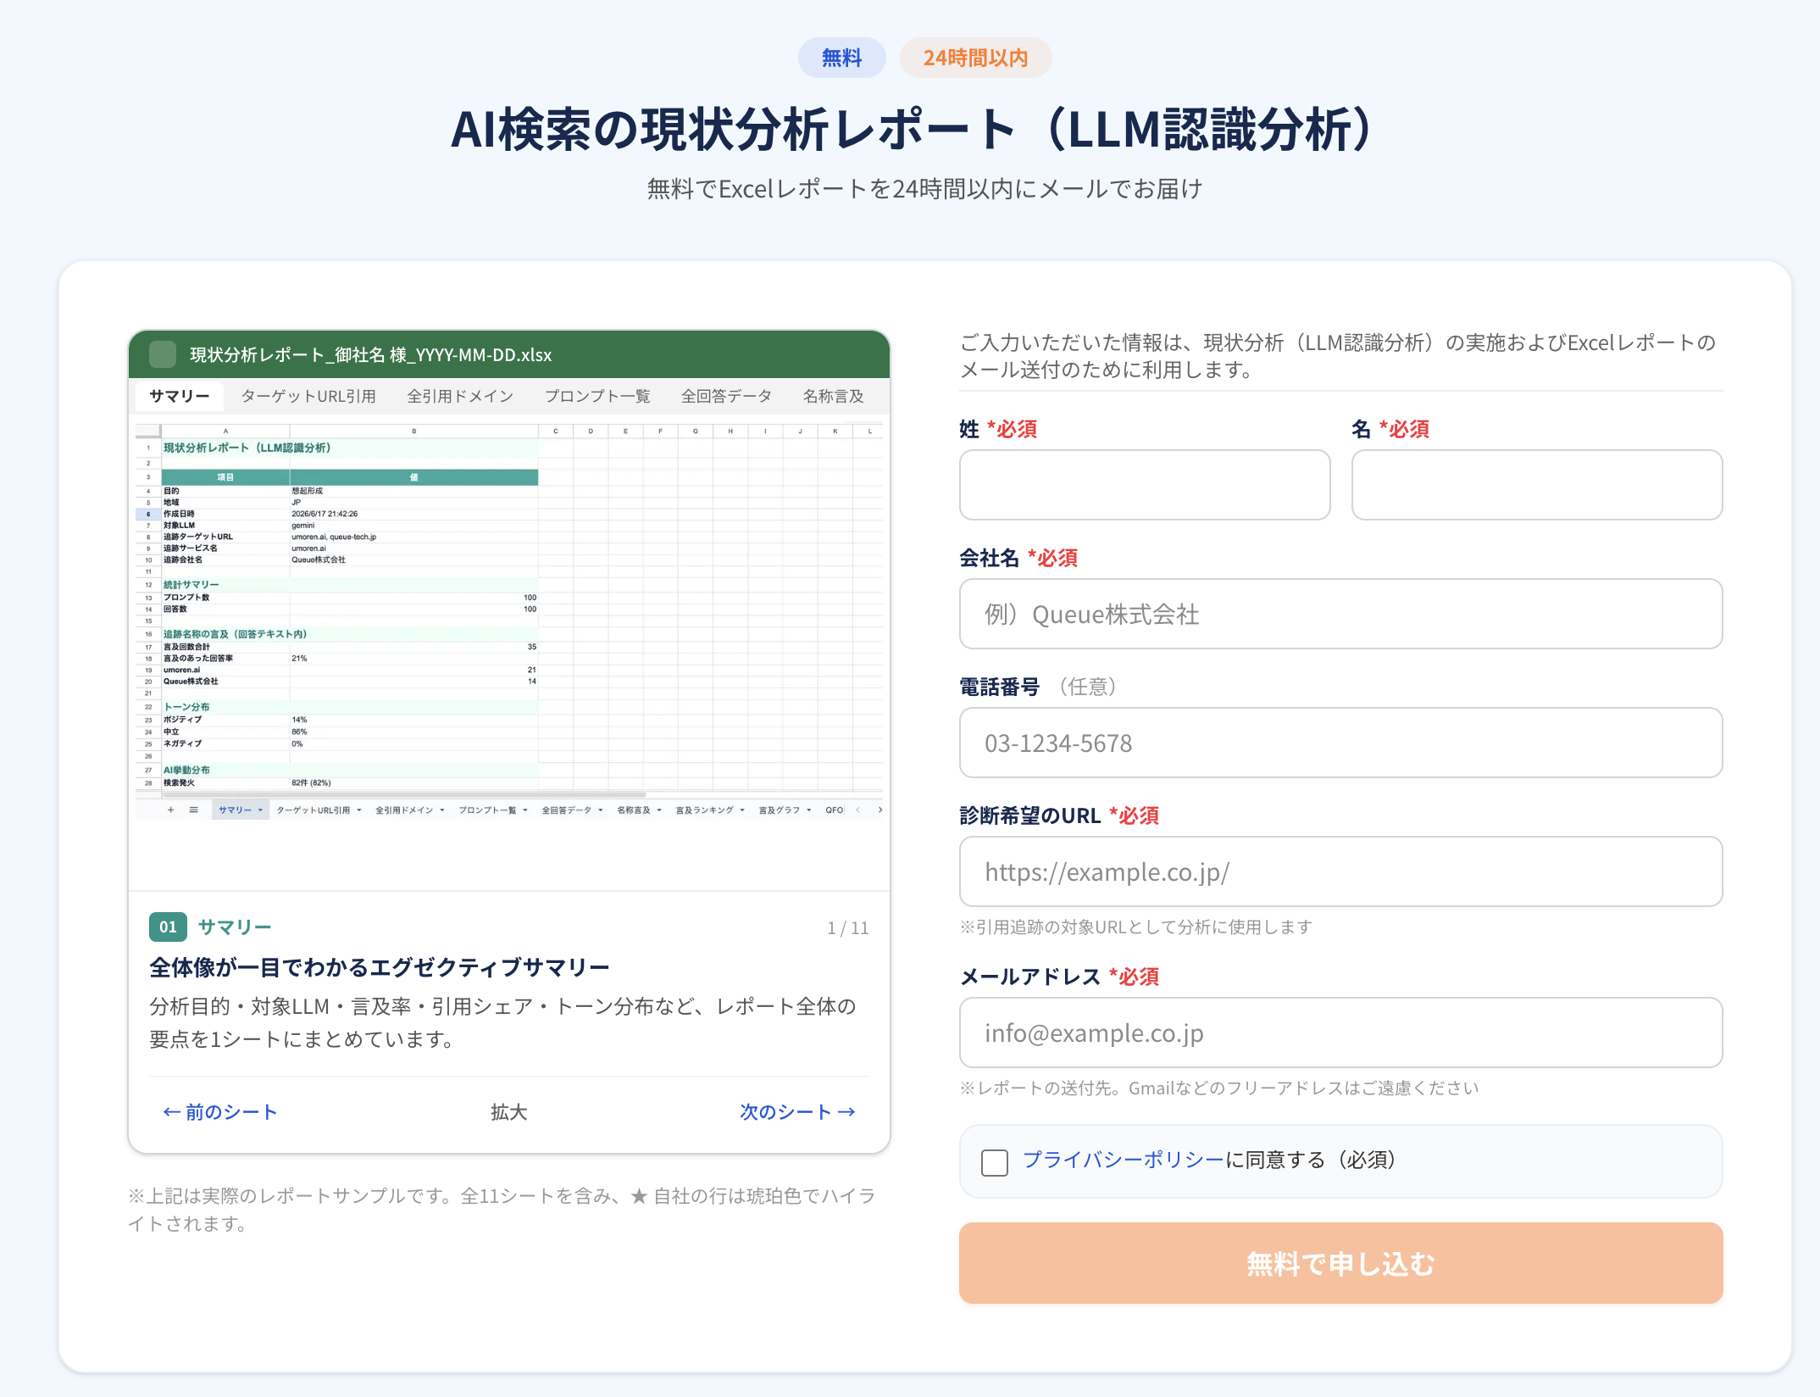Select the 名称言及 tab
This screenshot has height=1397, width=1820.
(x=834, y=396)
